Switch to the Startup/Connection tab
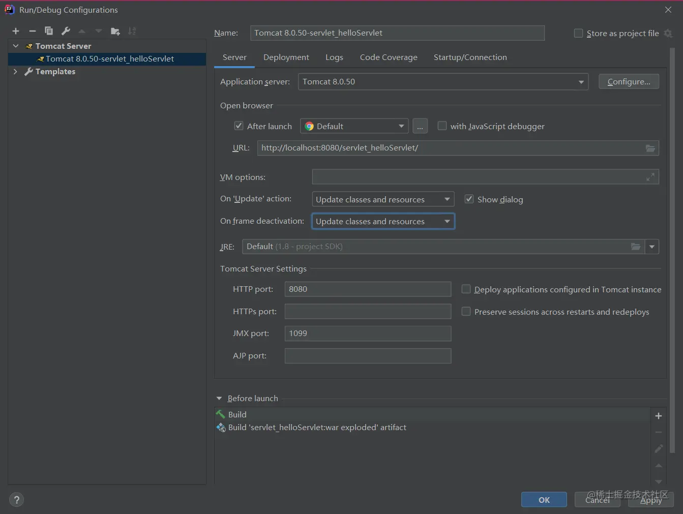 pyautogui.click(x=470, y=57)
